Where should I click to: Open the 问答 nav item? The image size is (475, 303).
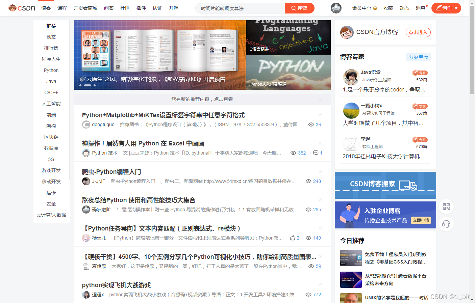coord(109,8)
